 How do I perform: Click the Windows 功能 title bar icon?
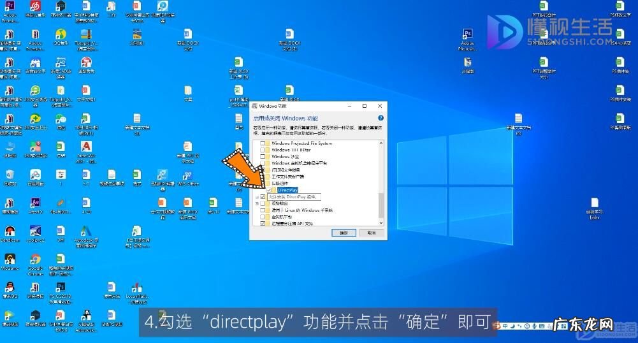[255, 106]
